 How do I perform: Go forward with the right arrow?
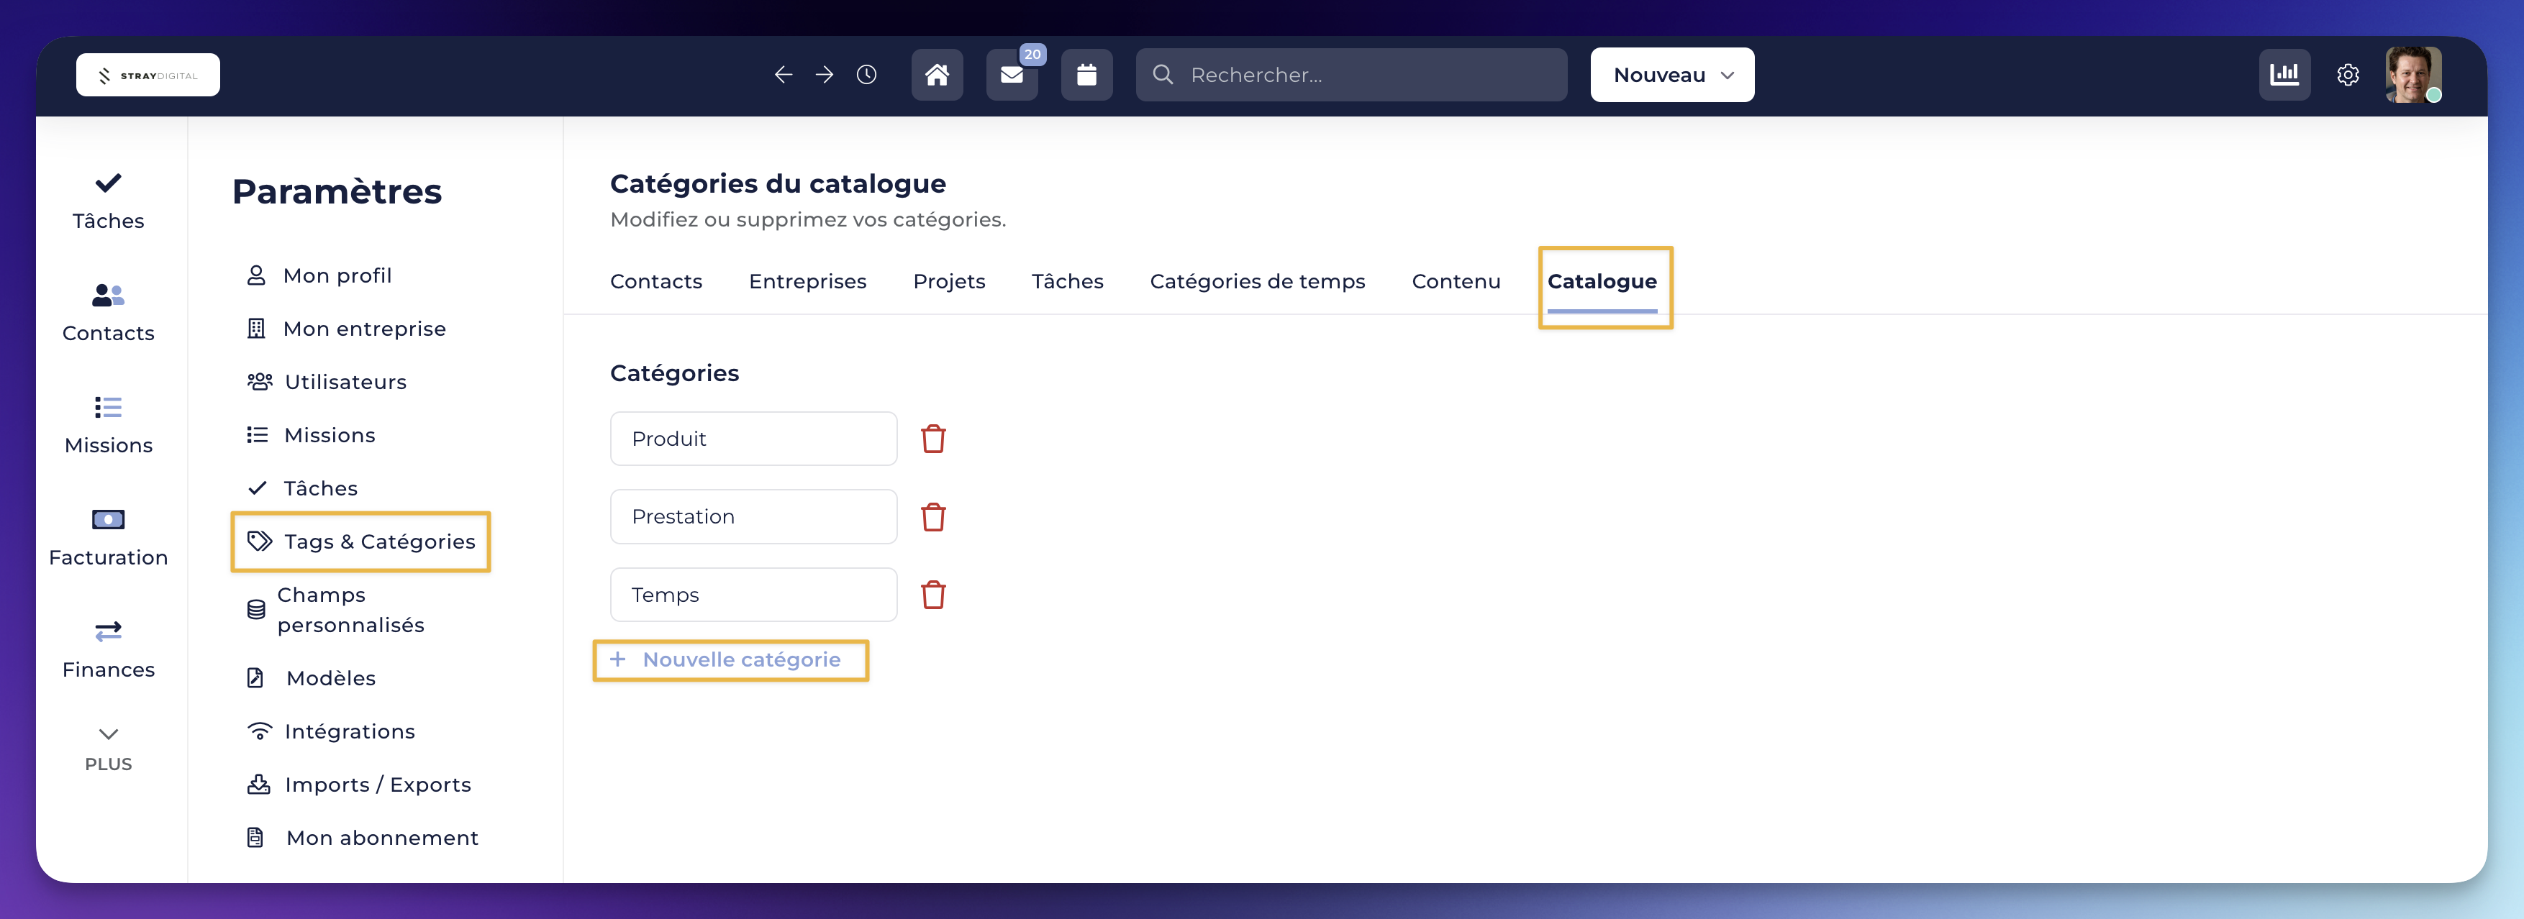824,76
